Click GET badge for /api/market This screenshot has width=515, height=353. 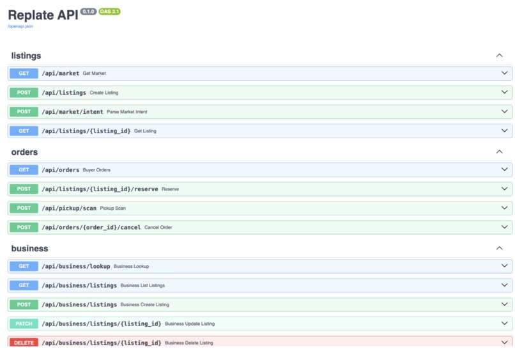[x=24, y=74]
